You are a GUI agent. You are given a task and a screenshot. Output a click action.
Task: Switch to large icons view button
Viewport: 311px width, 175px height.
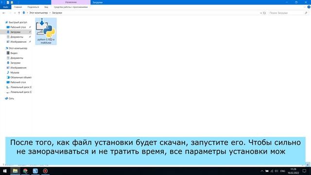[x=308, y=165]
